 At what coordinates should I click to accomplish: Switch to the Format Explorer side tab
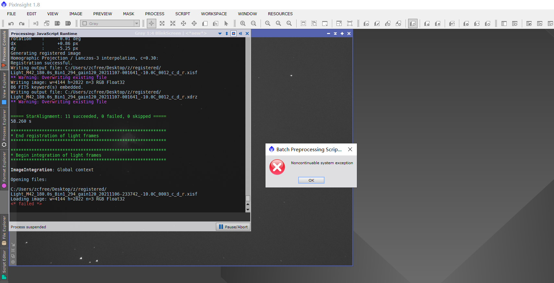click(4, 170)
